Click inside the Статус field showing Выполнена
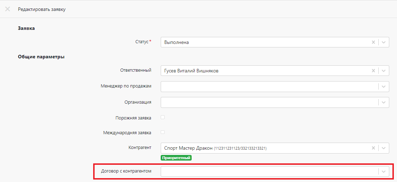Image resolution: width=397 pixels, height=182 pixels. point(264,42)
